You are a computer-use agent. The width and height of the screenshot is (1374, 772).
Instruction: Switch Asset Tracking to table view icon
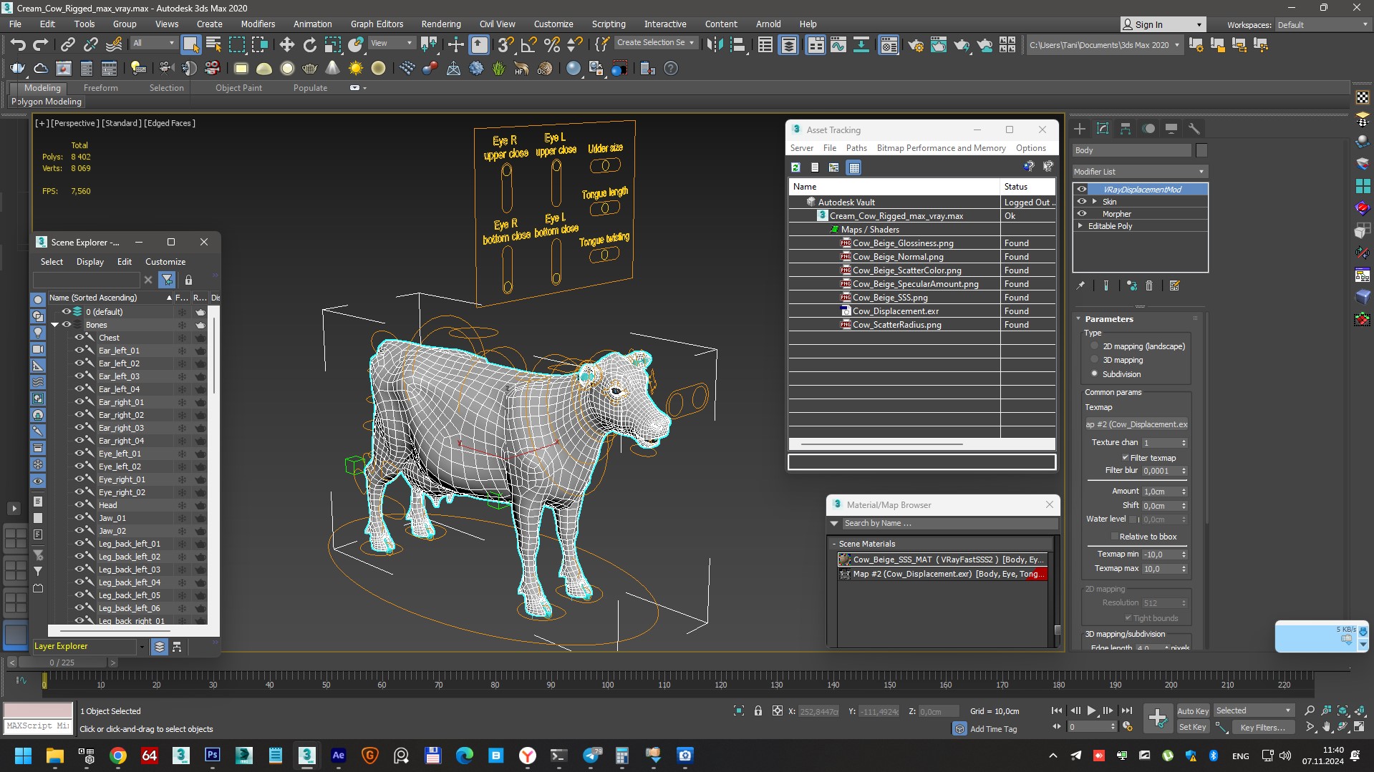tap(853, 167)
